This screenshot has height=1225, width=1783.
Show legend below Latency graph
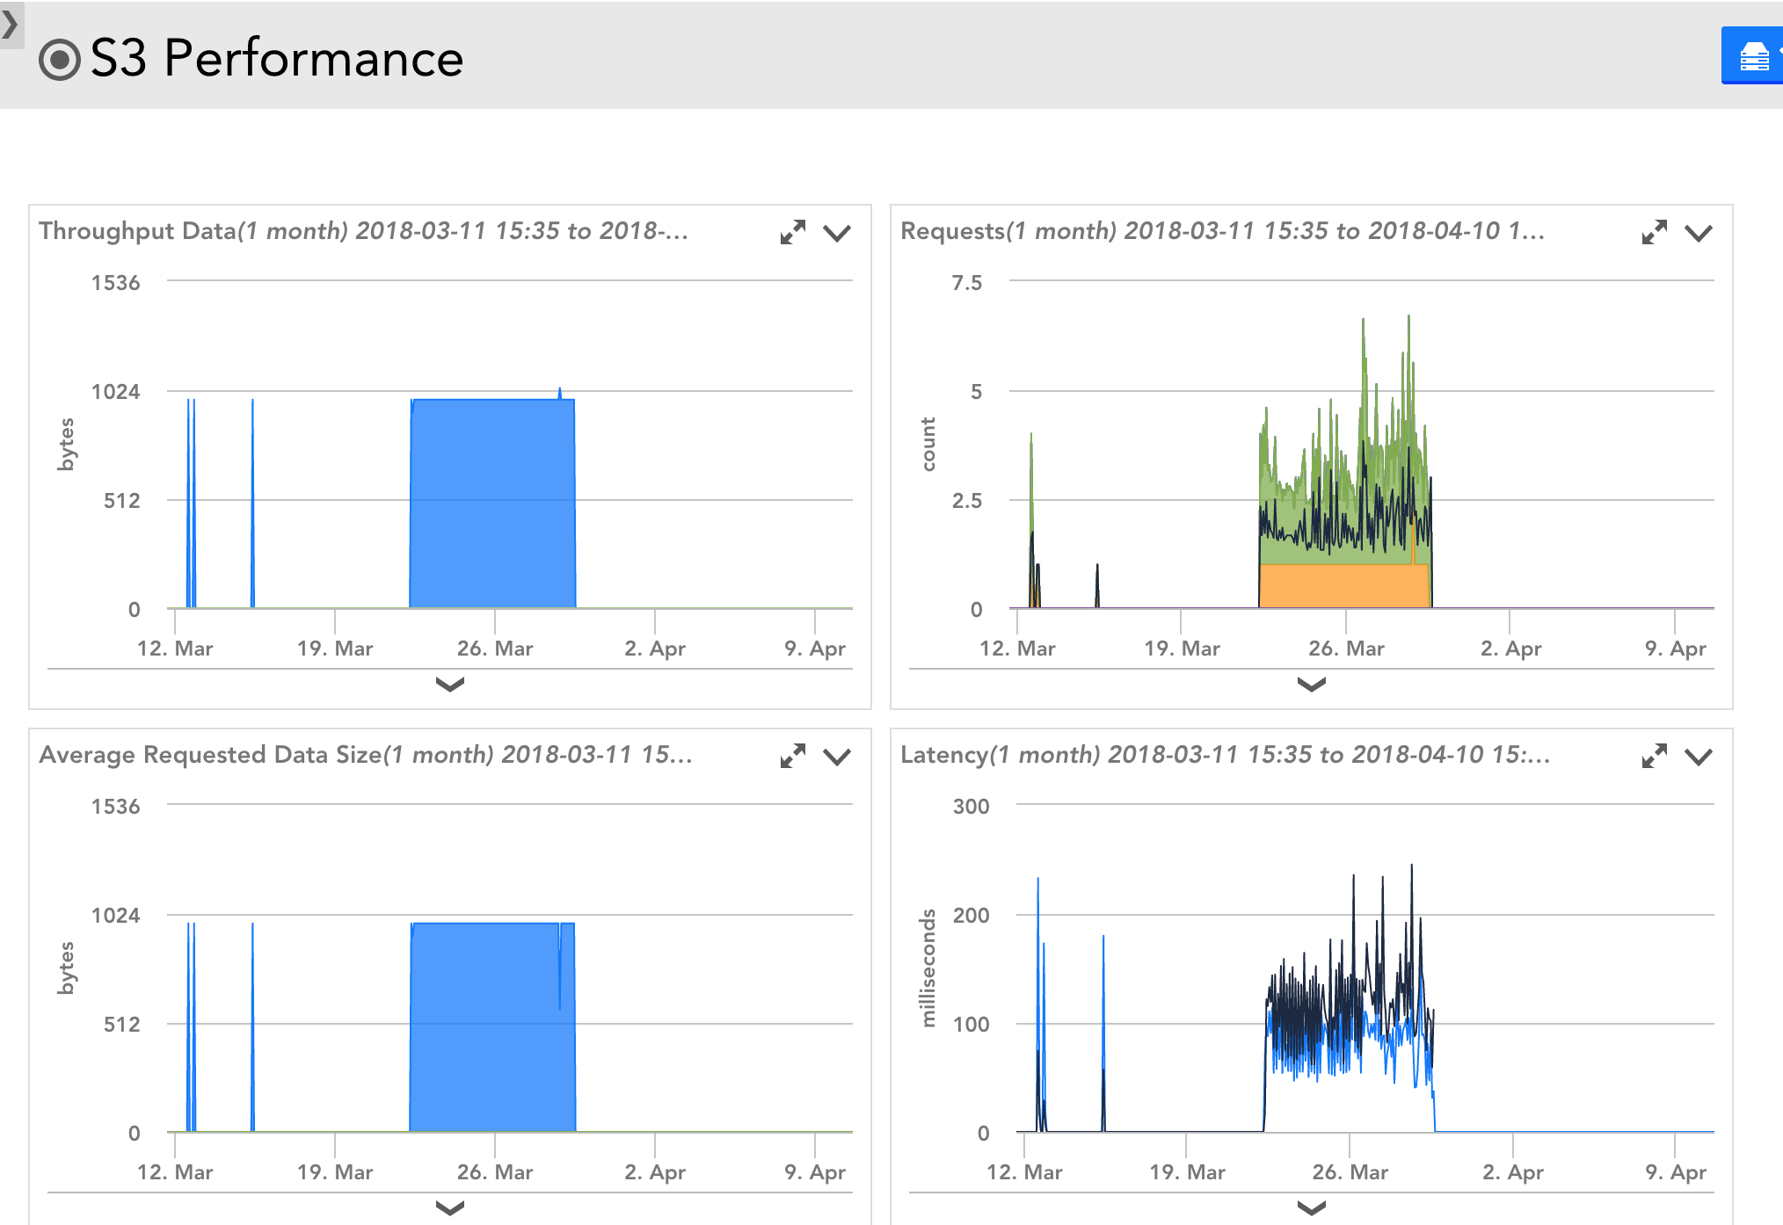pos(1312,1208)
